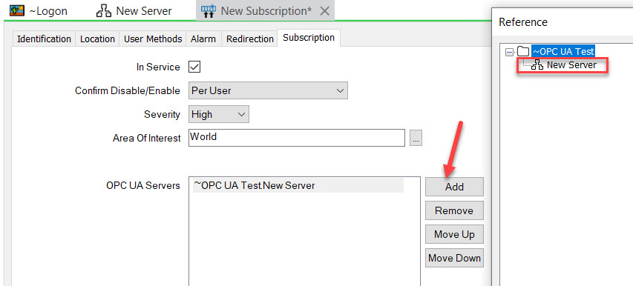Select ~OPC UA Test.New Server list entry
The height and width of the screenshot is (286, 633).
coord(298,186)
